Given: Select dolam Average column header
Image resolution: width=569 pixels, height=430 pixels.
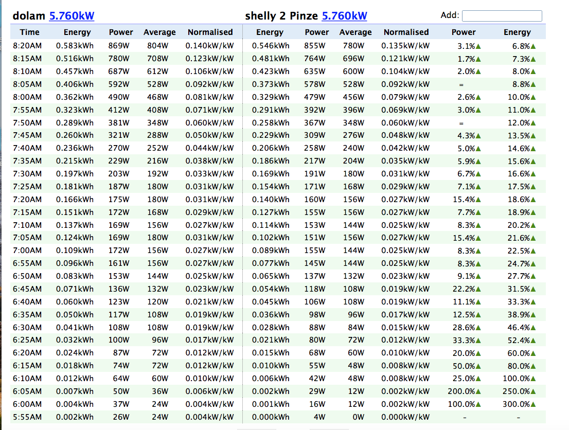Looking at the screenshot, I should [159, 32].
